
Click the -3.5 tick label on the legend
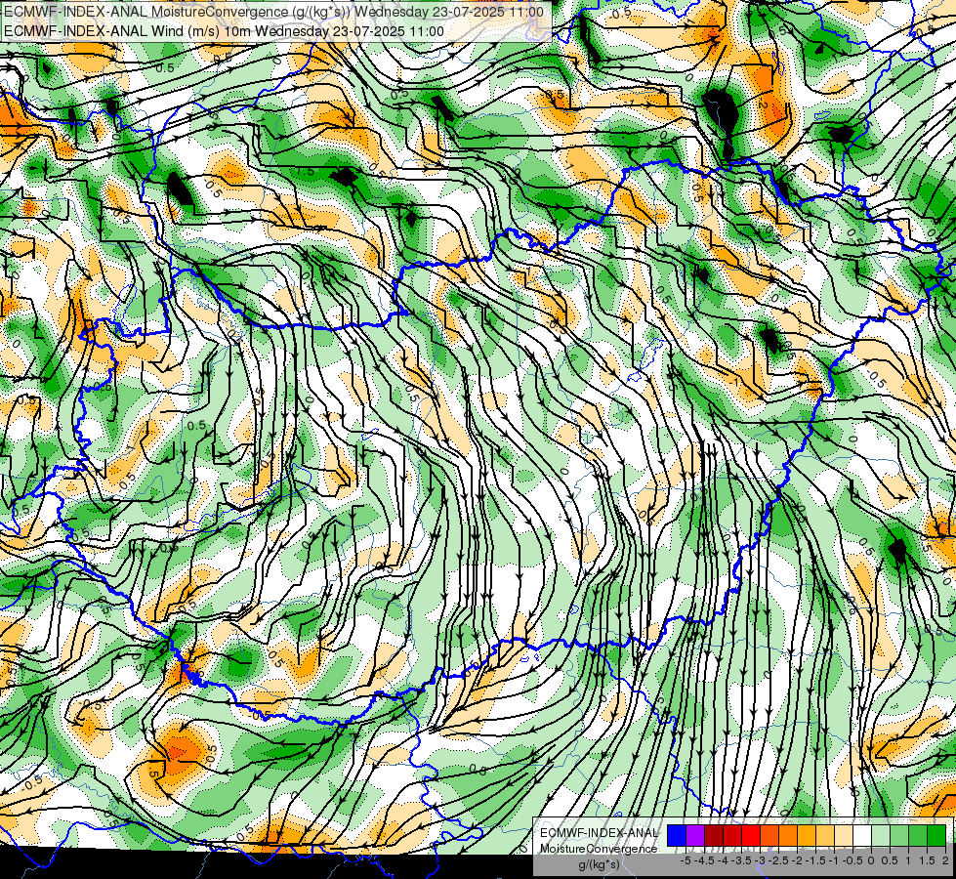[741, 860]
